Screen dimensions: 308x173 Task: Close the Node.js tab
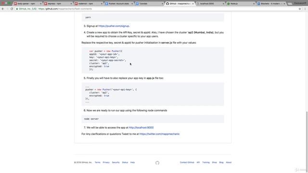pyautogui.click(x=254, y=4)
